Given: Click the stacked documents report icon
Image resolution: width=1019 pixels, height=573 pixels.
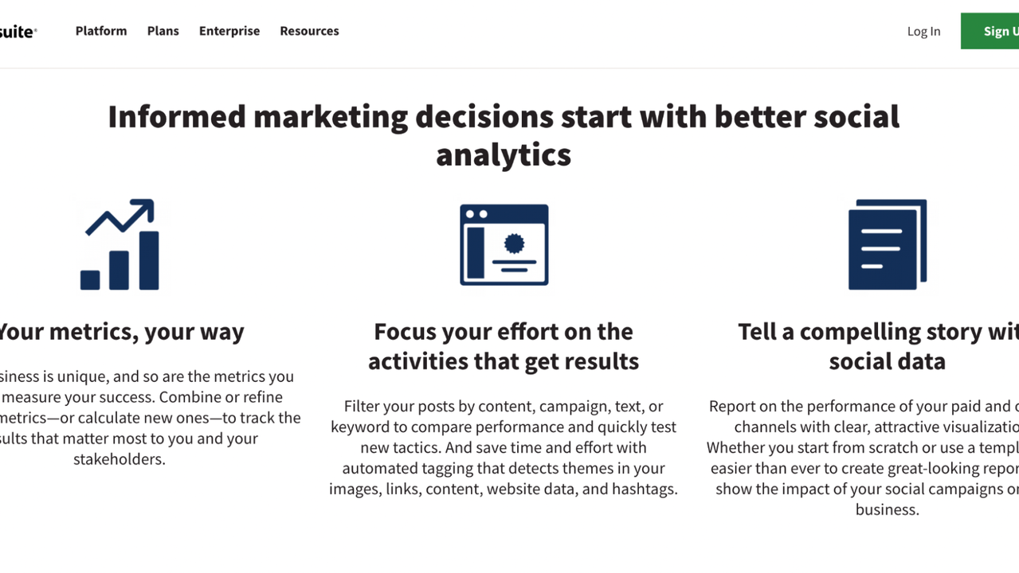Looking at the screenshot, I should [x=887, y=244].
